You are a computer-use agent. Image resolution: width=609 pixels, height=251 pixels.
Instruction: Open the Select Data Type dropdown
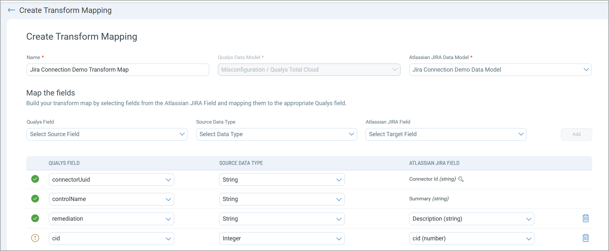click(x=276, y=134)
